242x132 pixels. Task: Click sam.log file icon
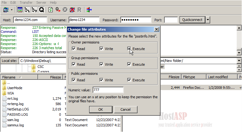[x=4, y=120]
